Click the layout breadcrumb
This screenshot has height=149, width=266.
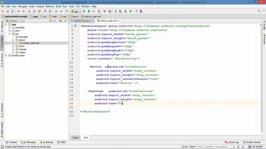[x=74, y=17]
